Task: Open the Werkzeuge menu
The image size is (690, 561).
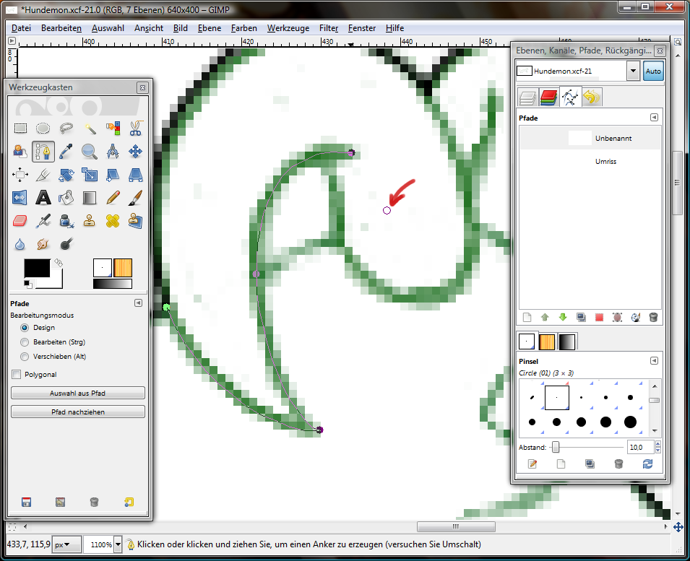Action: [x=288, y=28]
